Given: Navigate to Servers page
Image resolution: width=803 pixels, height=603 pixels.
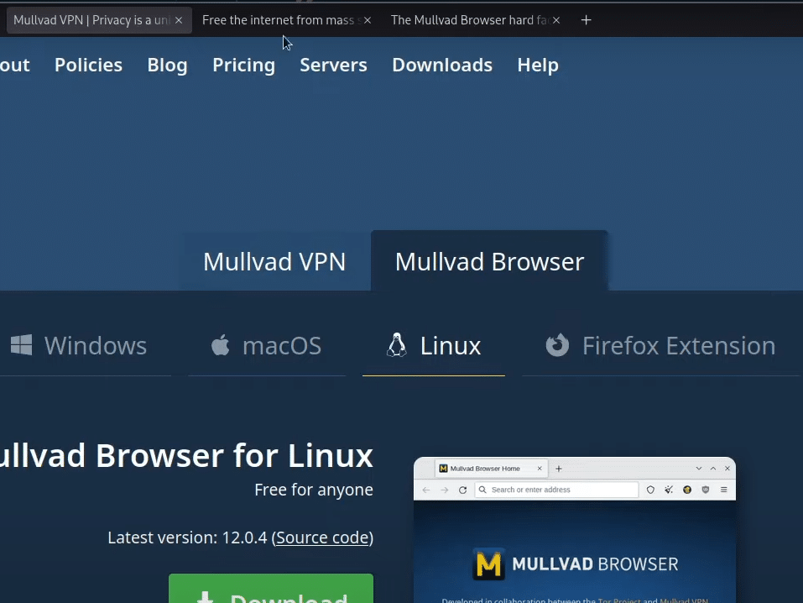Looking at the screenshot, I should (x=333, y=65).
